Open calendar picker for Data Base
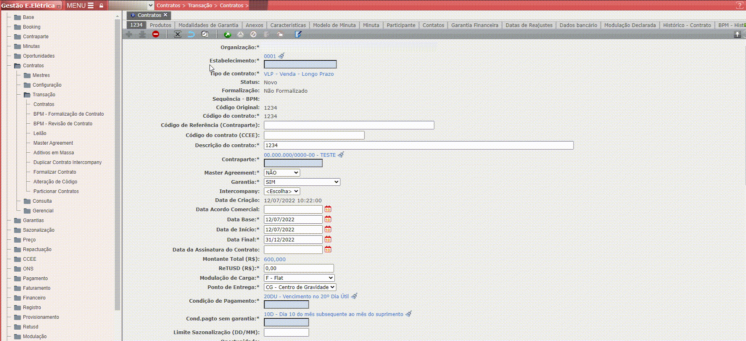This screenshot has height=341, width=746. pos(328,219)
